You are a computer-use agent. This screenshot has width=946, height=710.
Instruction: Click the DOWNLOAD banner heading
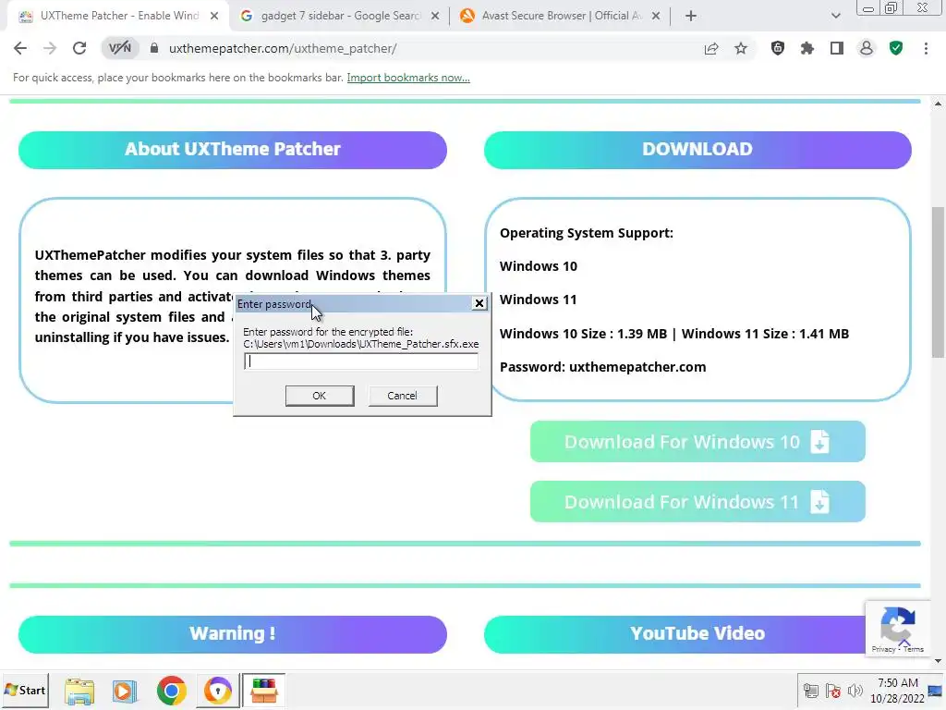coord(697,150)
